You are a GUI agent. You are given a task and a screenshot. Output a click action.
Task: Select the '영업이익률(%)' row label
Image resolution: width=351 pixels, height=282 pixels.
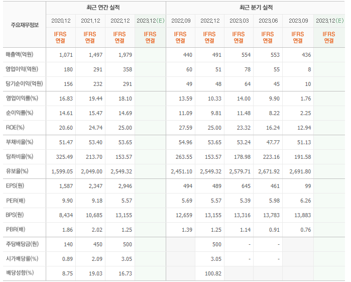coord(22,98)
